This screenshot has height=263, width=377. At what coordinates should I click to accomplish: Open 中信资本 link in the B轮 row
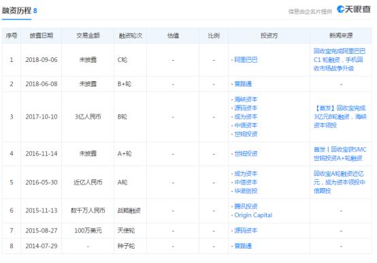click(246, 125)
